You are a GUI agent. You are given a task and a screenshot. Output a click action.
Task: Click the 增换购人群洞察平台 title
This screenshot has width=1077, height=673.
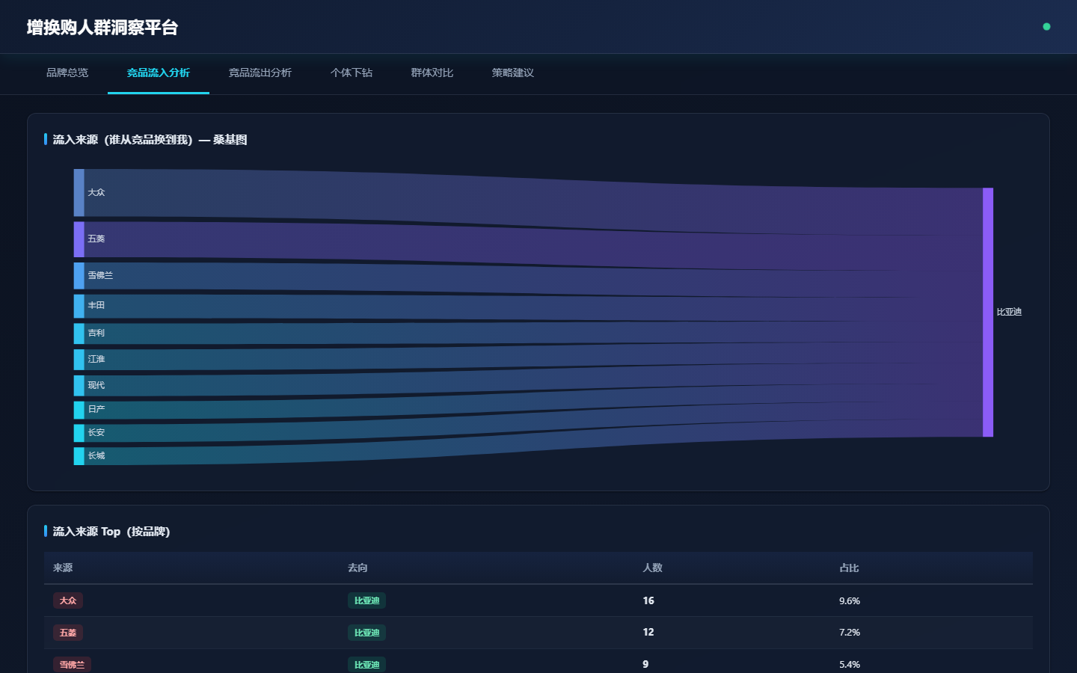[102, 28]
